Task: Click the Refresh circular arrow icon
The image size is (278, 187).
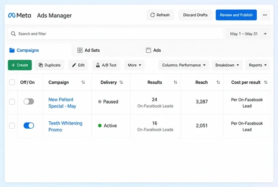Action: pos(152,15)
